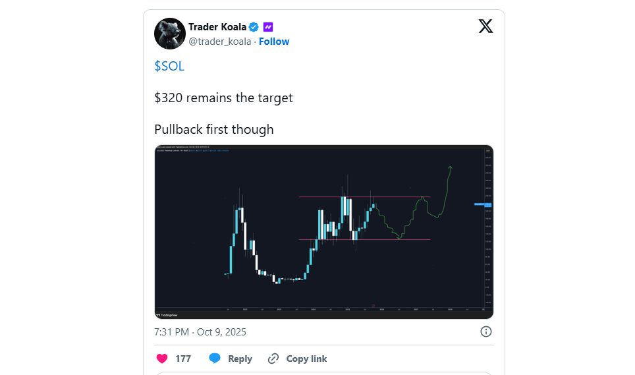The image size is (635, 375).
Task: Click the purple affiliate badge beside Trader Koala
Action: click(x=268, y=27)
